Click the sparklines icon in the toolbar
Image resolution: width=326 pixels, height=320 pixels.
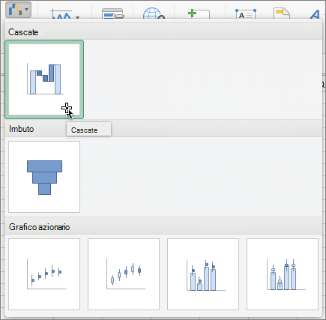point(61,14)
